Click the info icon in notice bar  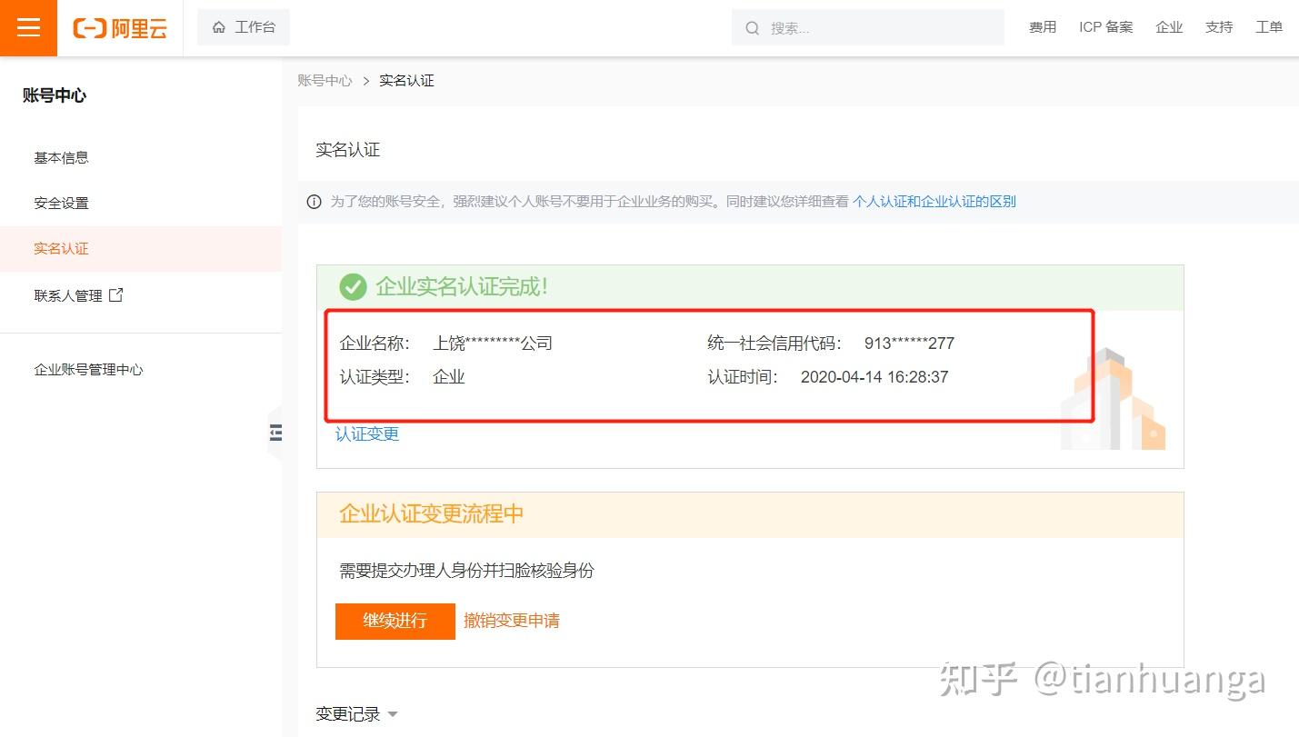(314, 202)
